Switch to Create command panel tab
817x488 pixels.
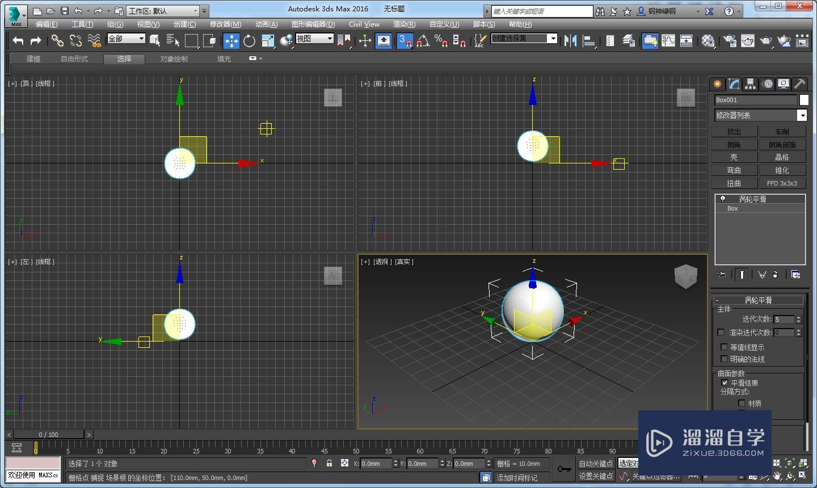[x=718, y=84]
